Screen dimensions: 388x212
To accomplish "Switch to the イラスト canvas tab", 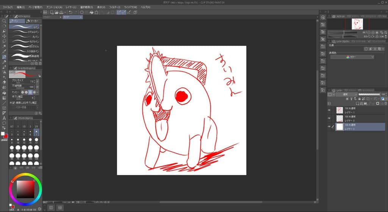I will (52, 17).
